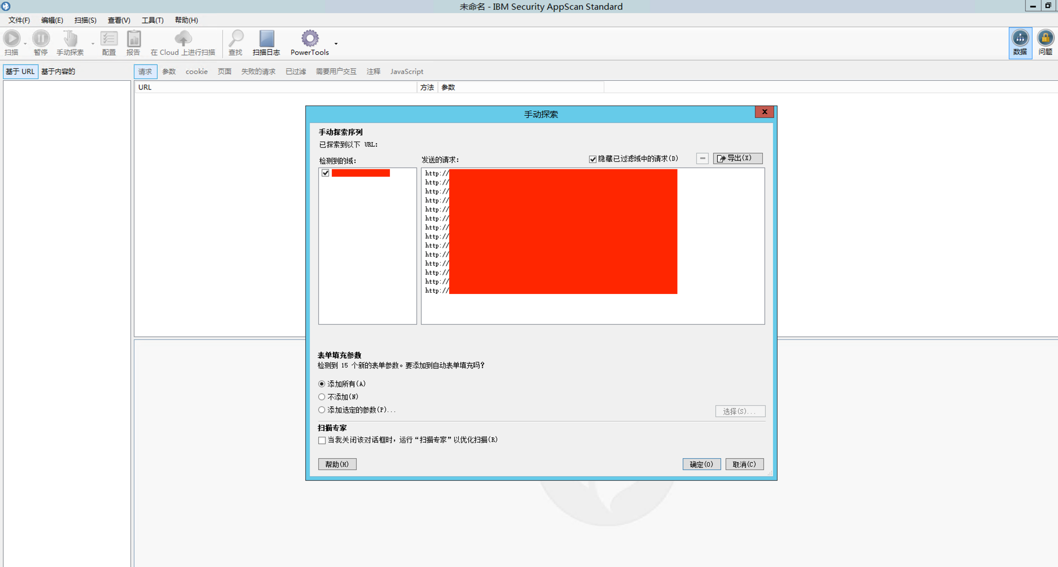The image size is (1058, 567).
Task: Select the 请求 tab
Action: click(145, 71)
